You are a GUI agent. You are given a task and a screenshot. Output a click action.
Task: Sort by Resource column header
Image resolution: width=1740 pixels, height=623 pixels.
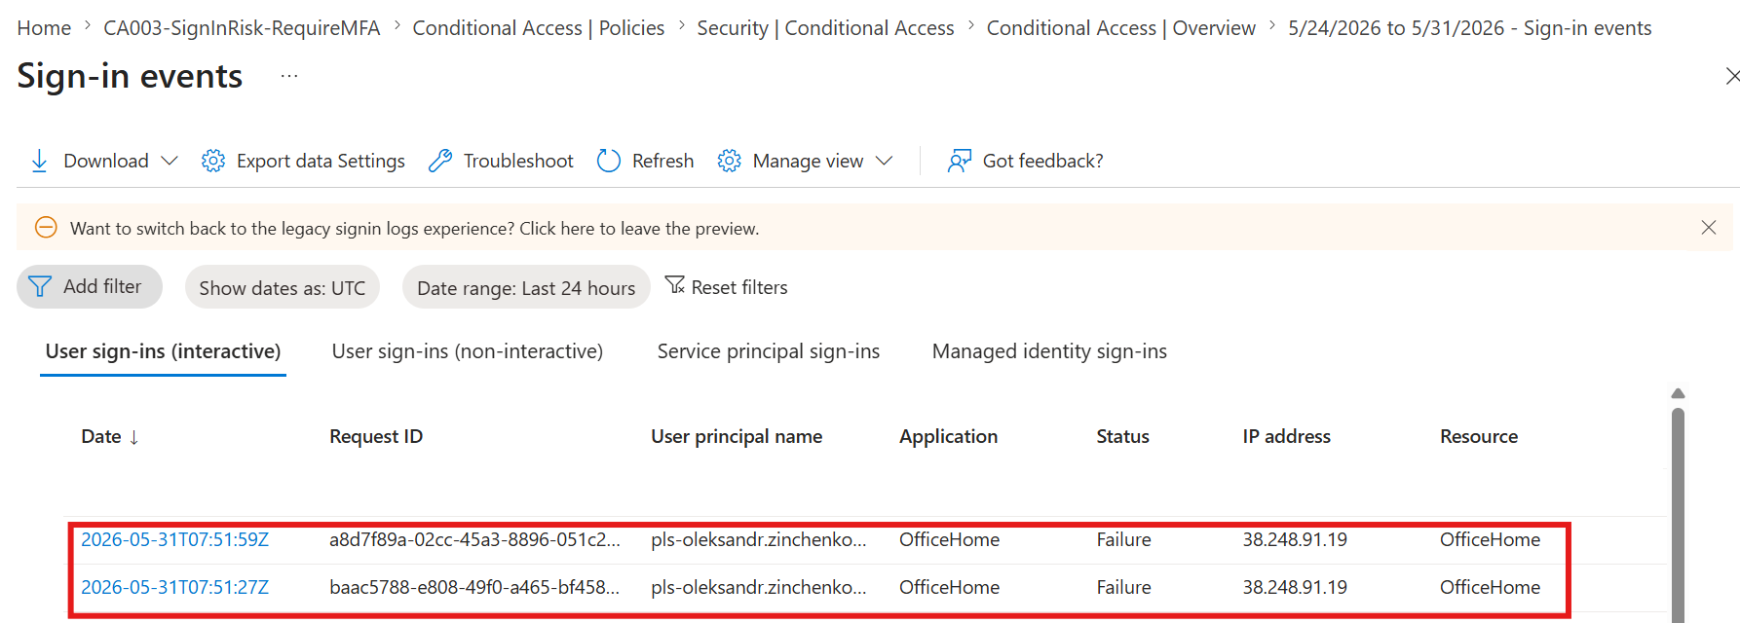(1479, 436)
